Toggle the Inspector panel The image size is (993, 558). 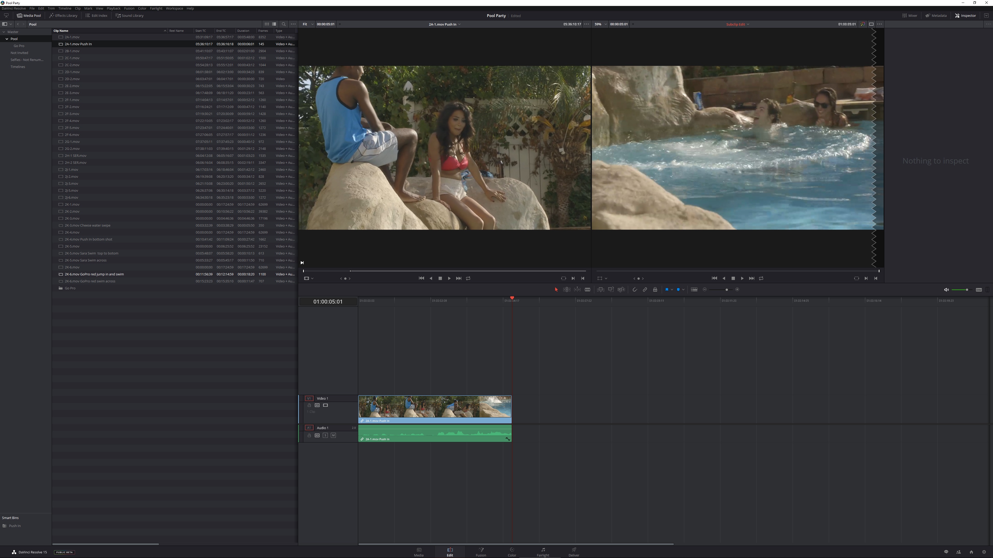(x=966, y=16)
